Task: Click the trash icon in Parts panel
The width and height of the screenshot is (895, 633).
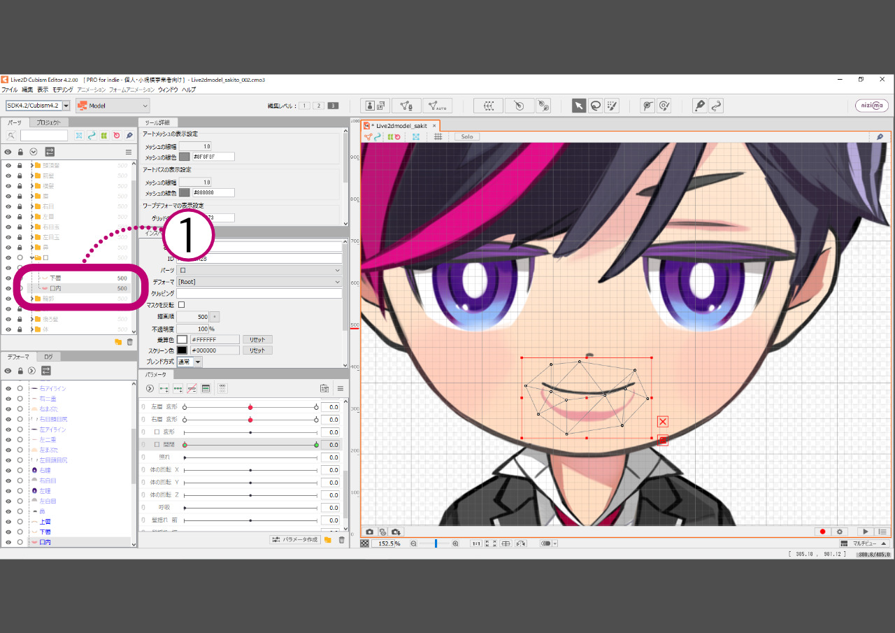Action: [129, 342]
